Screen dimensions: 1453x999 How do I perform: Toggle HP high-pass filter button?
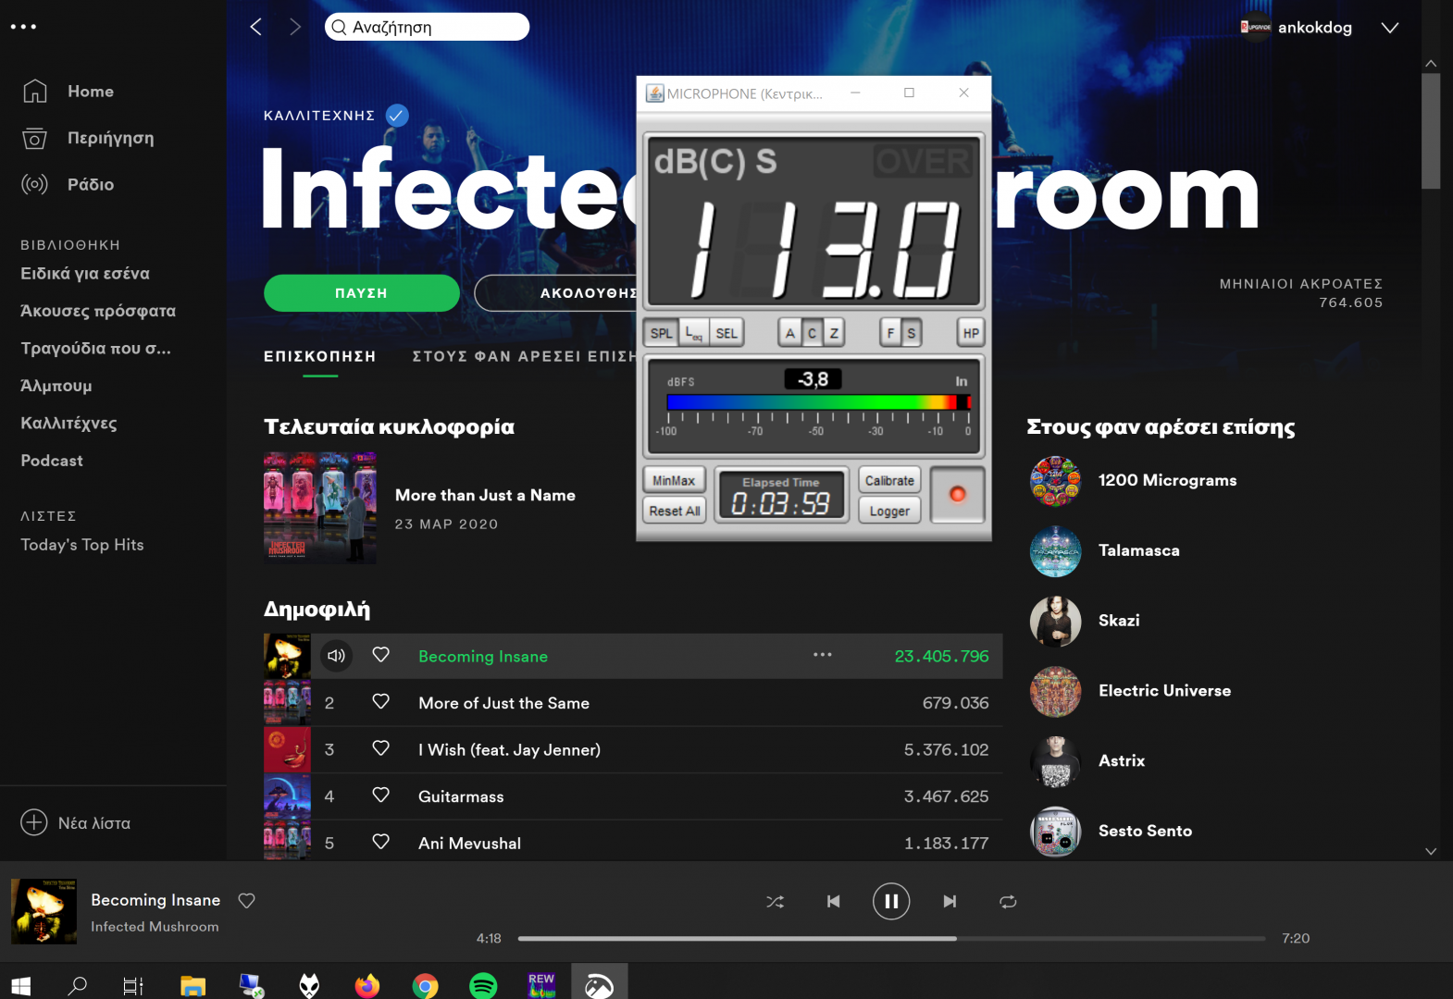pos(970,333)
